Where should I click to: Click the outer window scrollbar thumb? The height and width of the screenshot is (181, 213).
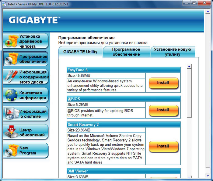point(208,90)
